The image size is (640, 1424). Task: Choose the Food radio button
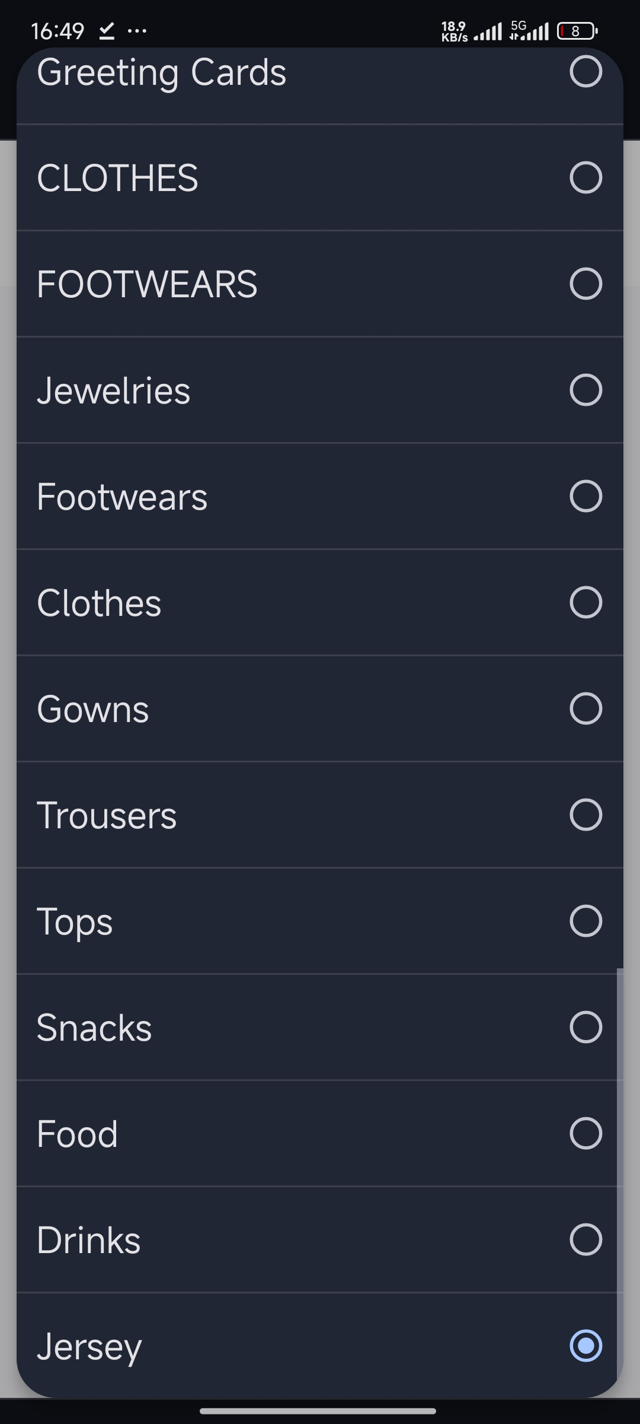tap(585, 1133)
